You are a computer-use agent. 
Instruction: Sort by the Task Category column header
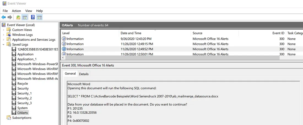coord(294,33)
